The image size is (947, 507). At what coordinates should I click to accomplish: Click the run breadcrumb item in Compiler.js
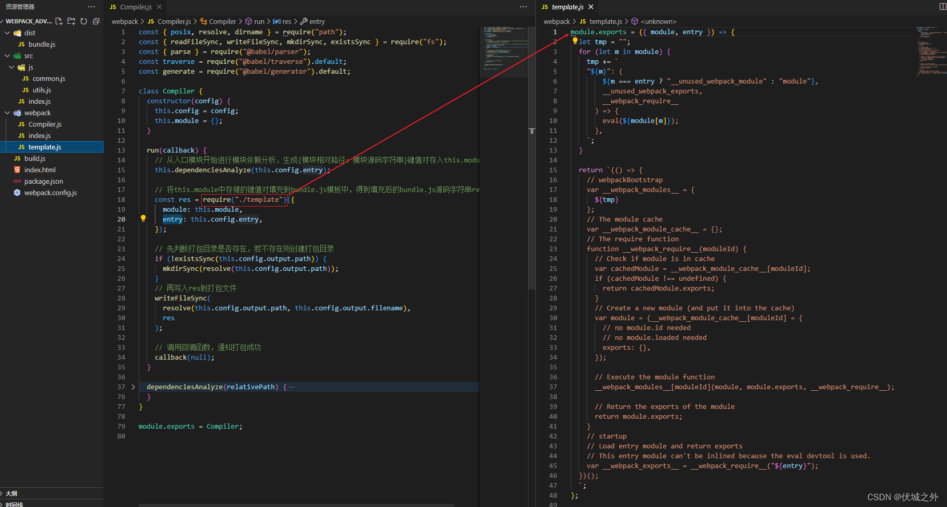pyautogui.click(x=259, y=21)
